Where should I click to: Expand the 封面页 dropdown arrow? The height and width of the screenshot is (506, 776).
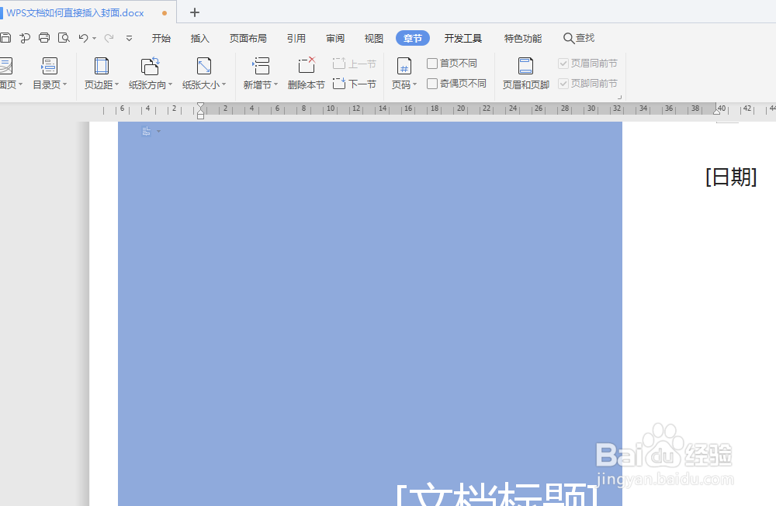pyautogui.click(x=20, y=84)
